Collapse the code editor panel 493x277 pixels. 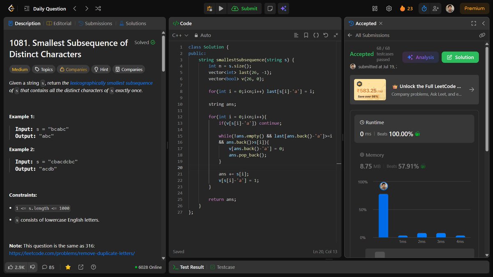tap(336, 35)
